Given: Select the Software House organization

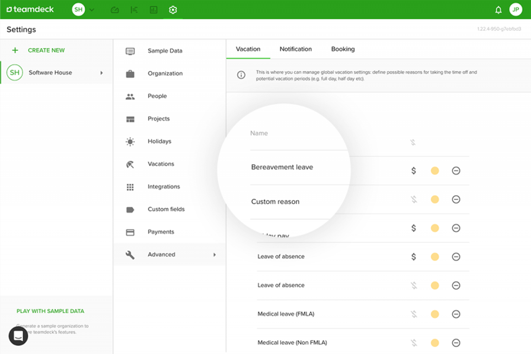Looking at the screenshot, I should (56, 72).
